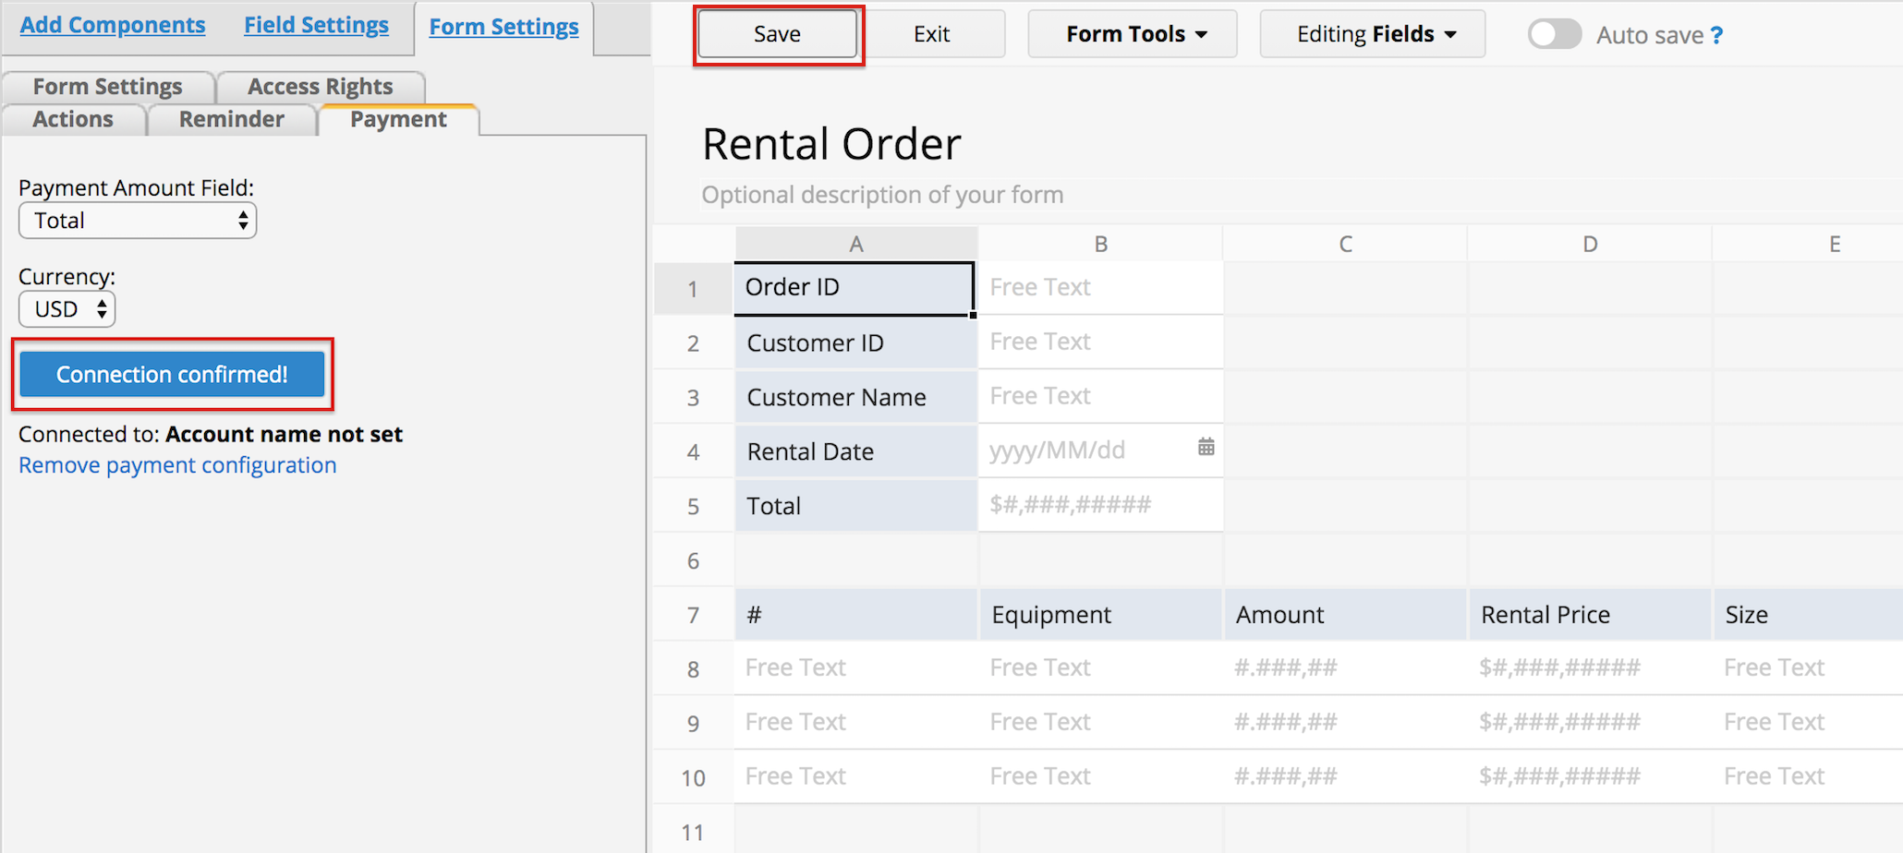Screen dimensions: 1903x853
Task: Select the Equipment header cell
Action: point(1100,615)
